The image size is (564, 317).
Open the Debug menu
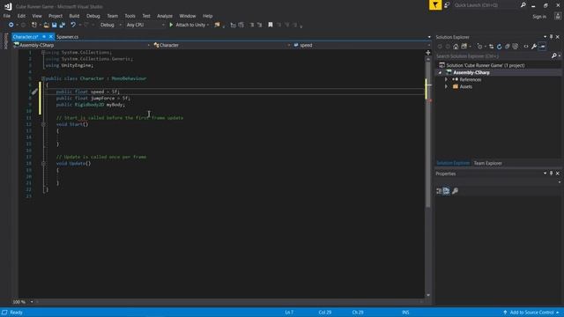point(93,16)
